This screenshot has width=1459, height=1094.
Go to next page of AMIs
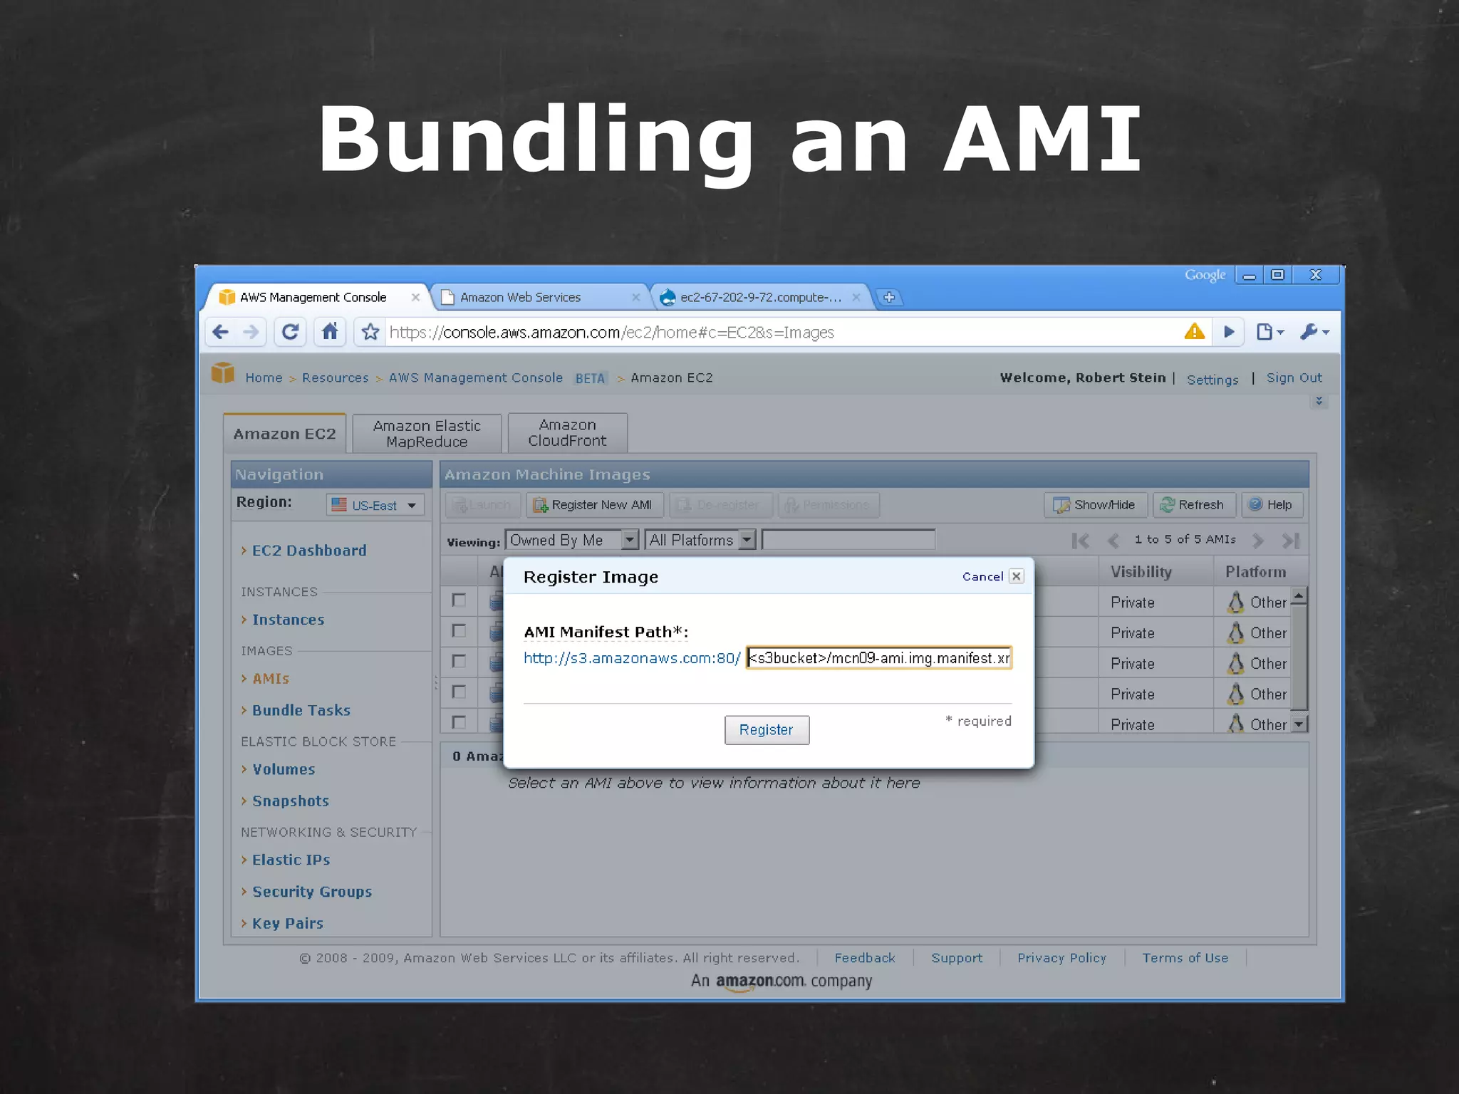click(x=1258, y=541)
